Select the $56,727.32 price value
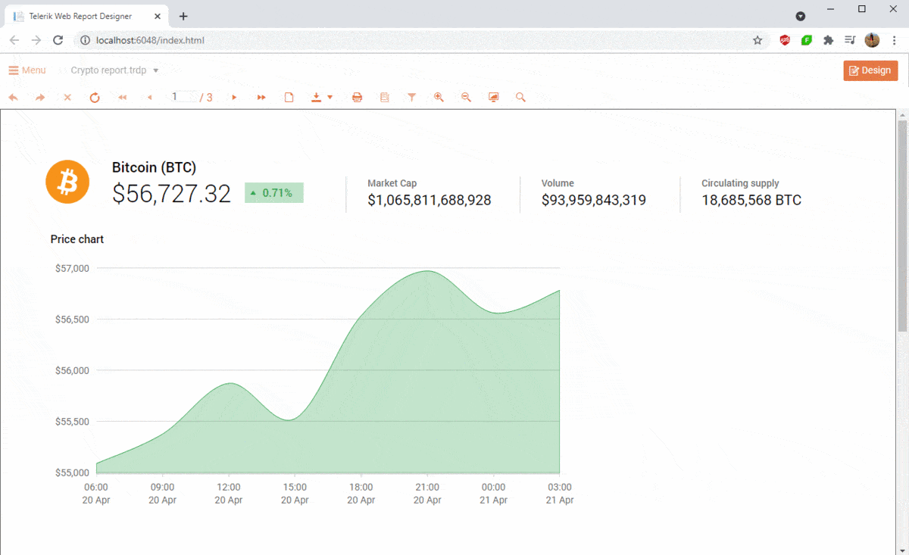Screen dimensions: 909x555 tap(171, 194)
